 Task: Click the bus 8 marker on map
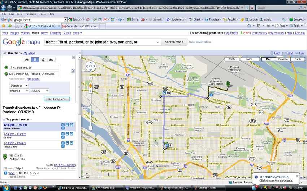168,145
